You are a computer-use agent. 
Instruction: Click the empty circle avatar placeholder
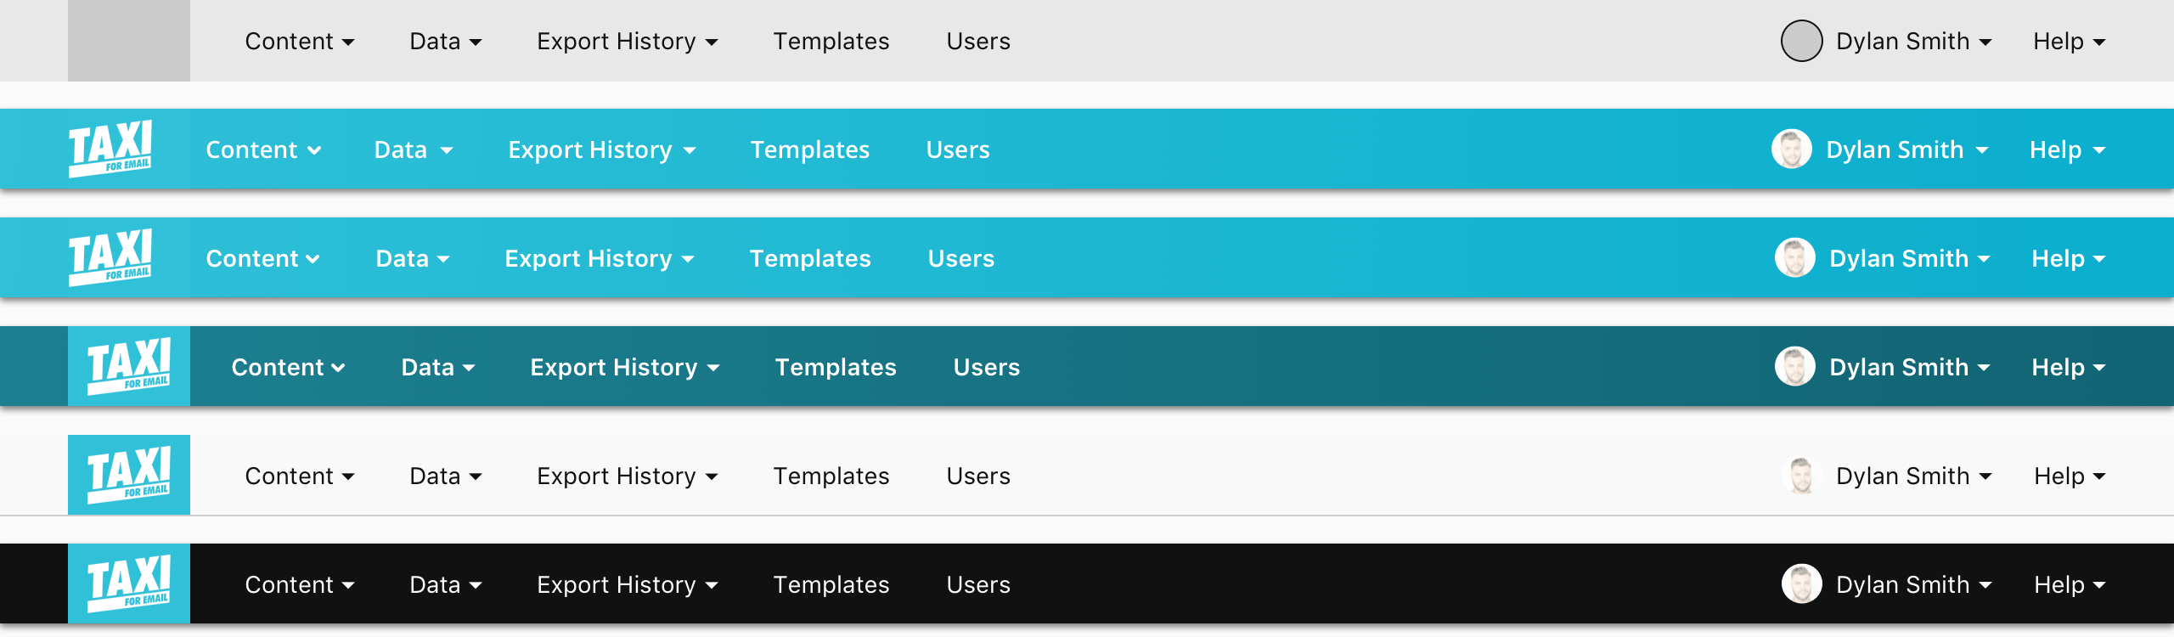1801,41
